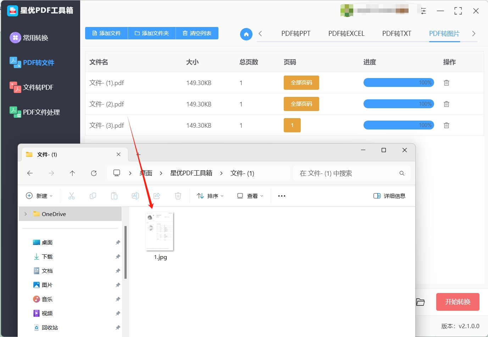The image size is (488, 337).
Task: Delete 文件- (3).pdf with trash icon
Action: pyautogui.click(x=447, y=125)
